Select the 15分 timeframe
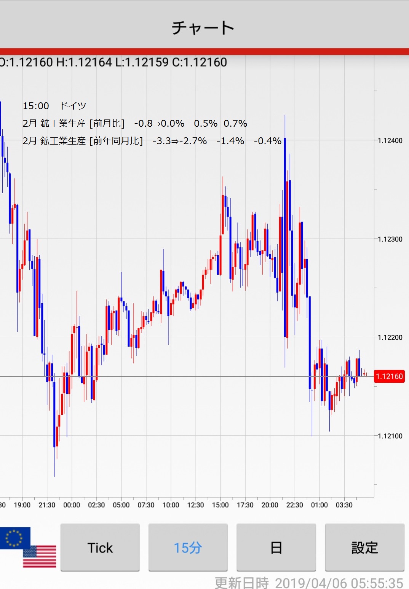 188,548
